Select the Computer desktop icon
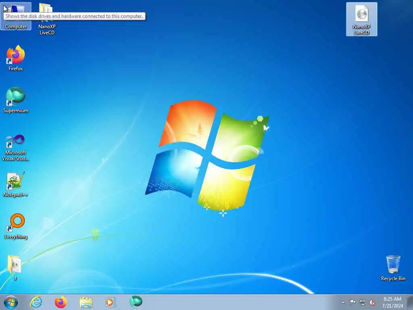Image resolution: width=413 pixels, height=310 pixels. 16,16
